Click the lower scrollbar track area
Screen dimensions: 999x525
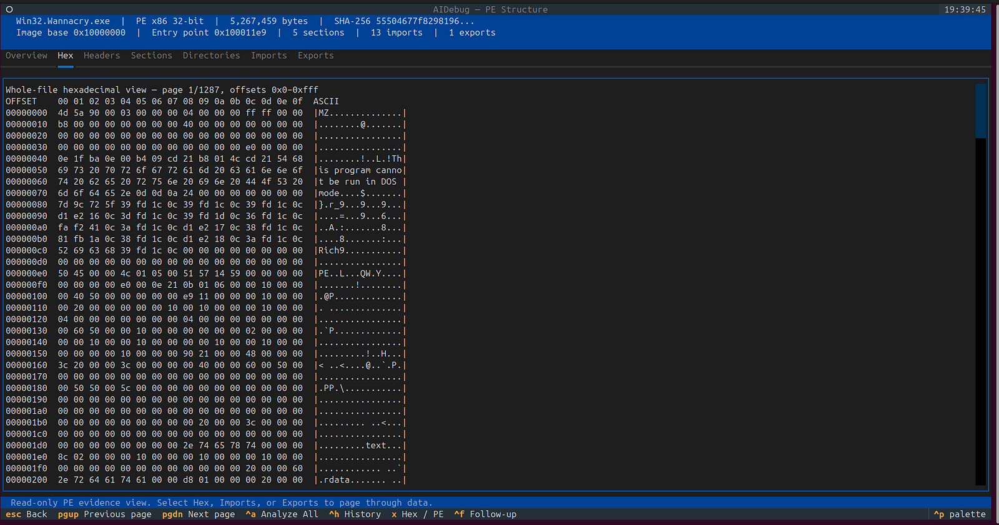coord(980,311)
